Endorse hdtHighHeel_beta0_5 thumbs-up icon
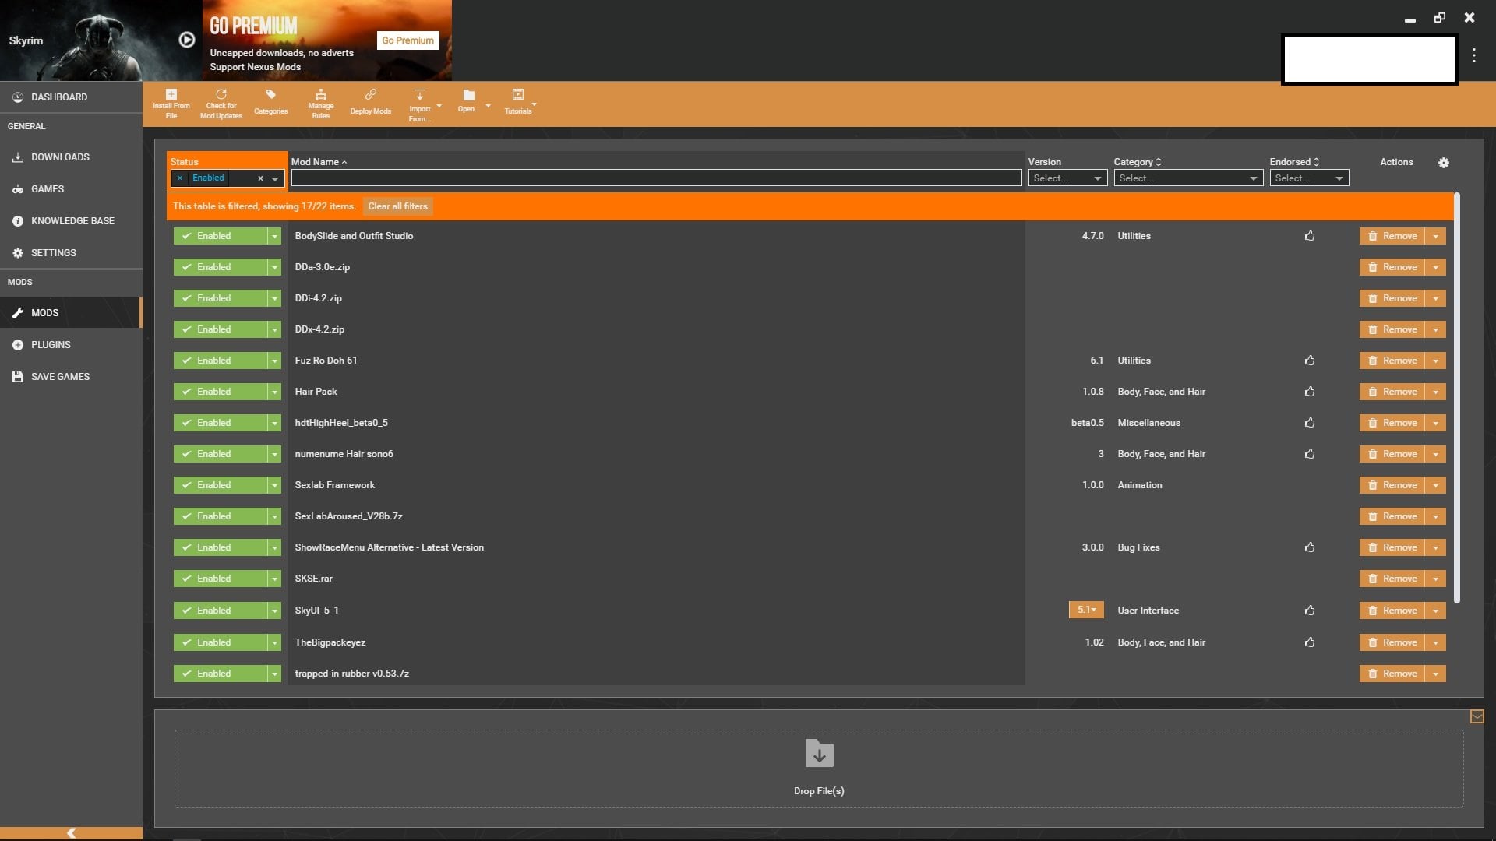The width and height of the screenshot is (1496, 841). point(1310,423)
